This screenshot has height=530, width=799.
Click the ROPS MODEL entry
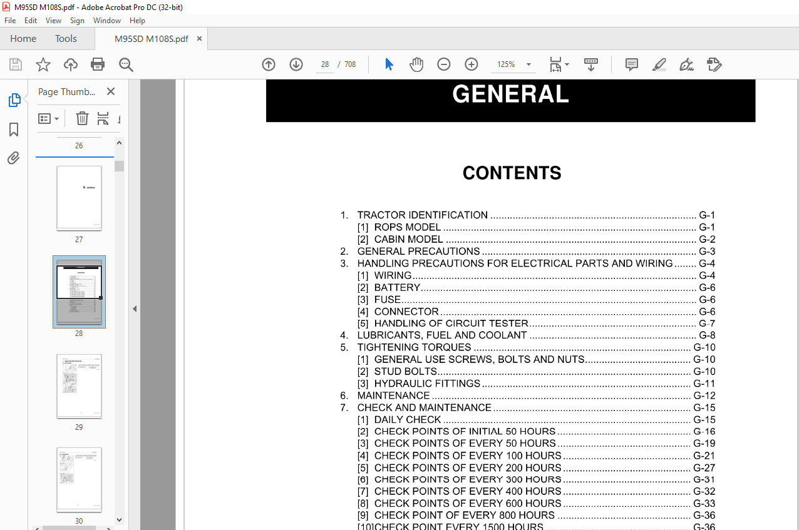point(536,227)
